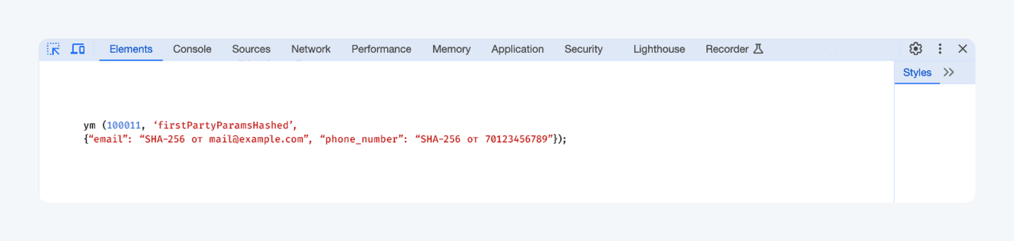Go to the Network tab

tap(311, 49)
